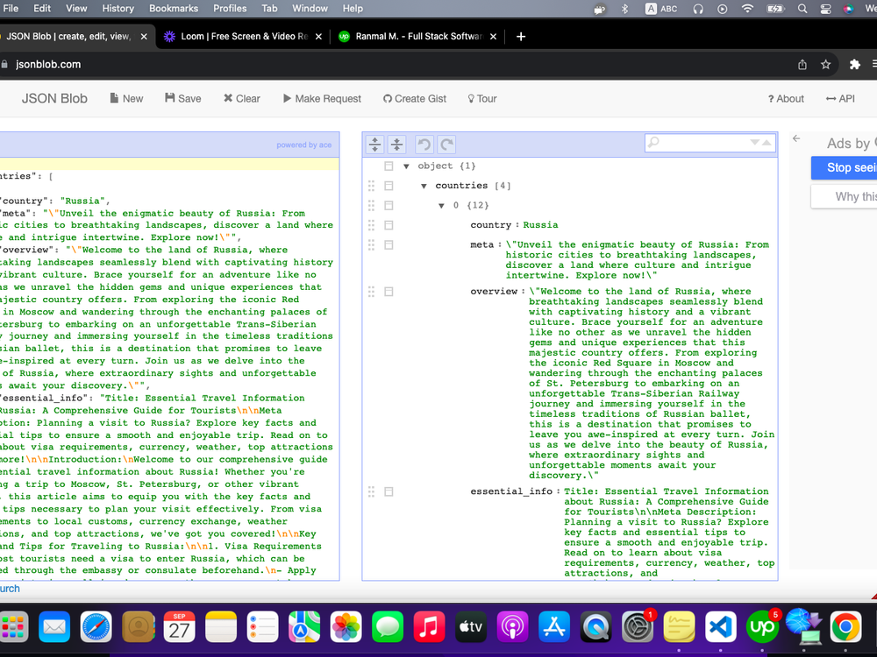The image size is (877, 657).
Task: Tick the checkbox beside the overview field
Action: pos(389,291)
